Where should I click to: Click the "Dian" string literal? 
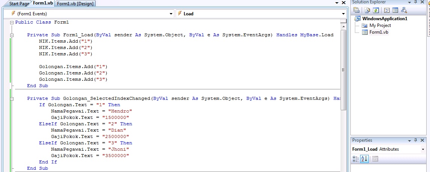tap(117, 130)
